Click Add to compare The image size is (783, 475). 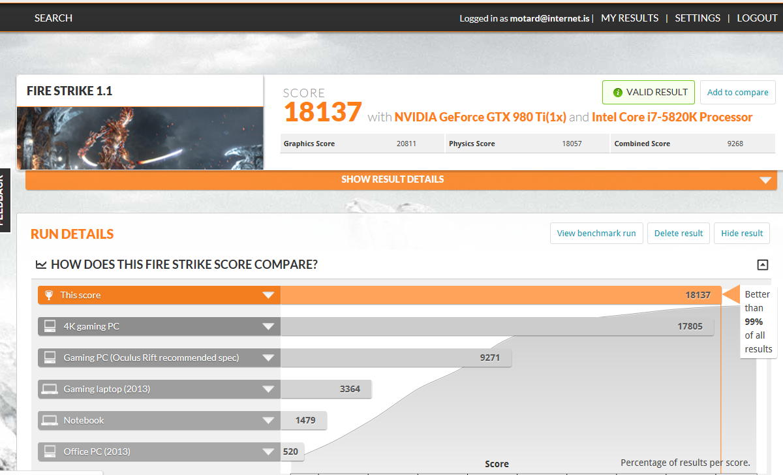(x=737, y=92)
